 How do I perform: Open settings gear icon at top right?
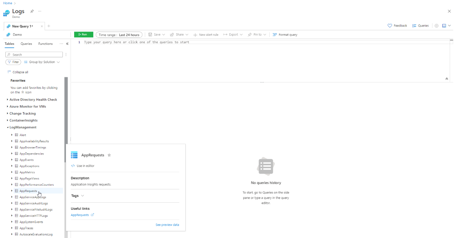436,26
